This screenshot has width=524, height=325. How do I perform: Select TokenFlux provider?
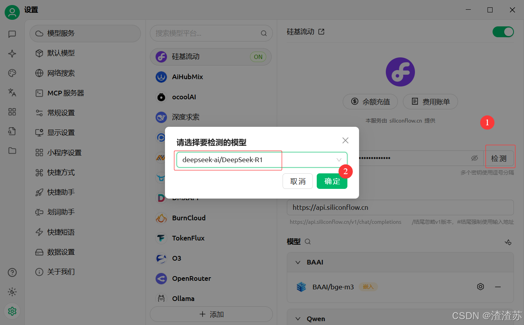pos(211,238)
